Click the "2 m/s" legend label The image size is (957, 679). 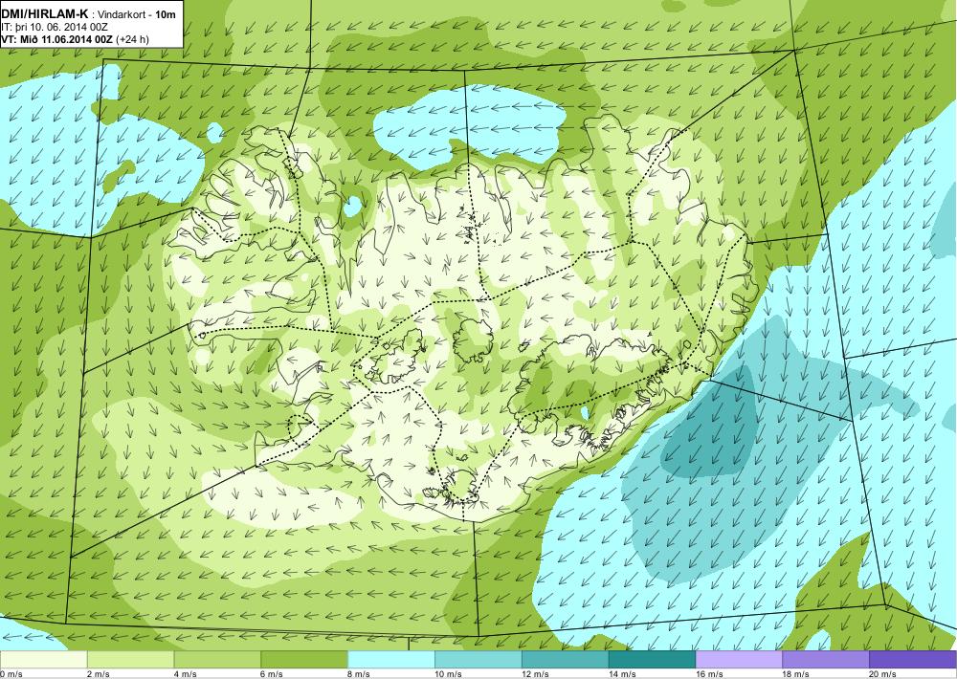99,674
